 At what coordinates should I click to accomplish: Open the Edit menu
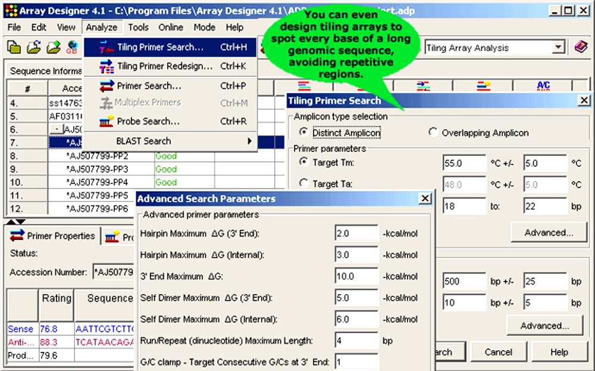click(x=39, y=27)
